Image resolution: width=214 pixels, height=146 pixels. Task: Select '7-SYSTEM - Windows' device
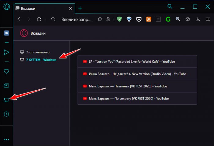(x=38, y=60)
